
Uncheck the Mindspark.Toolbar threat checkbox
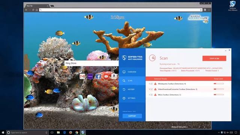pyautogui.click(x=151, y=84)
